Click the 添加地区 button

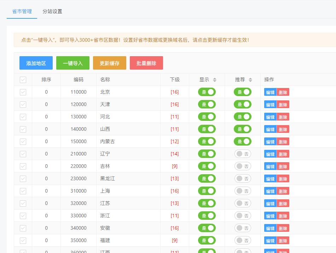(36, 63)
